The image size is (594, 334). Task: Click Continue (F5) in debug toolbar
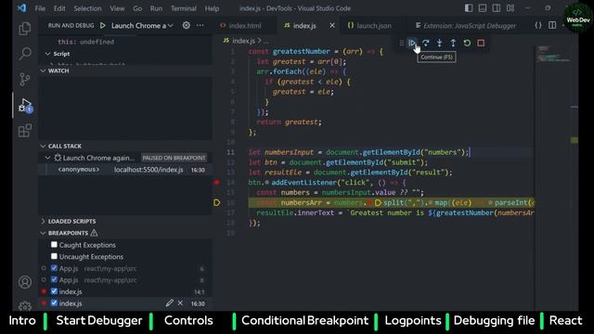click(412, 43)
